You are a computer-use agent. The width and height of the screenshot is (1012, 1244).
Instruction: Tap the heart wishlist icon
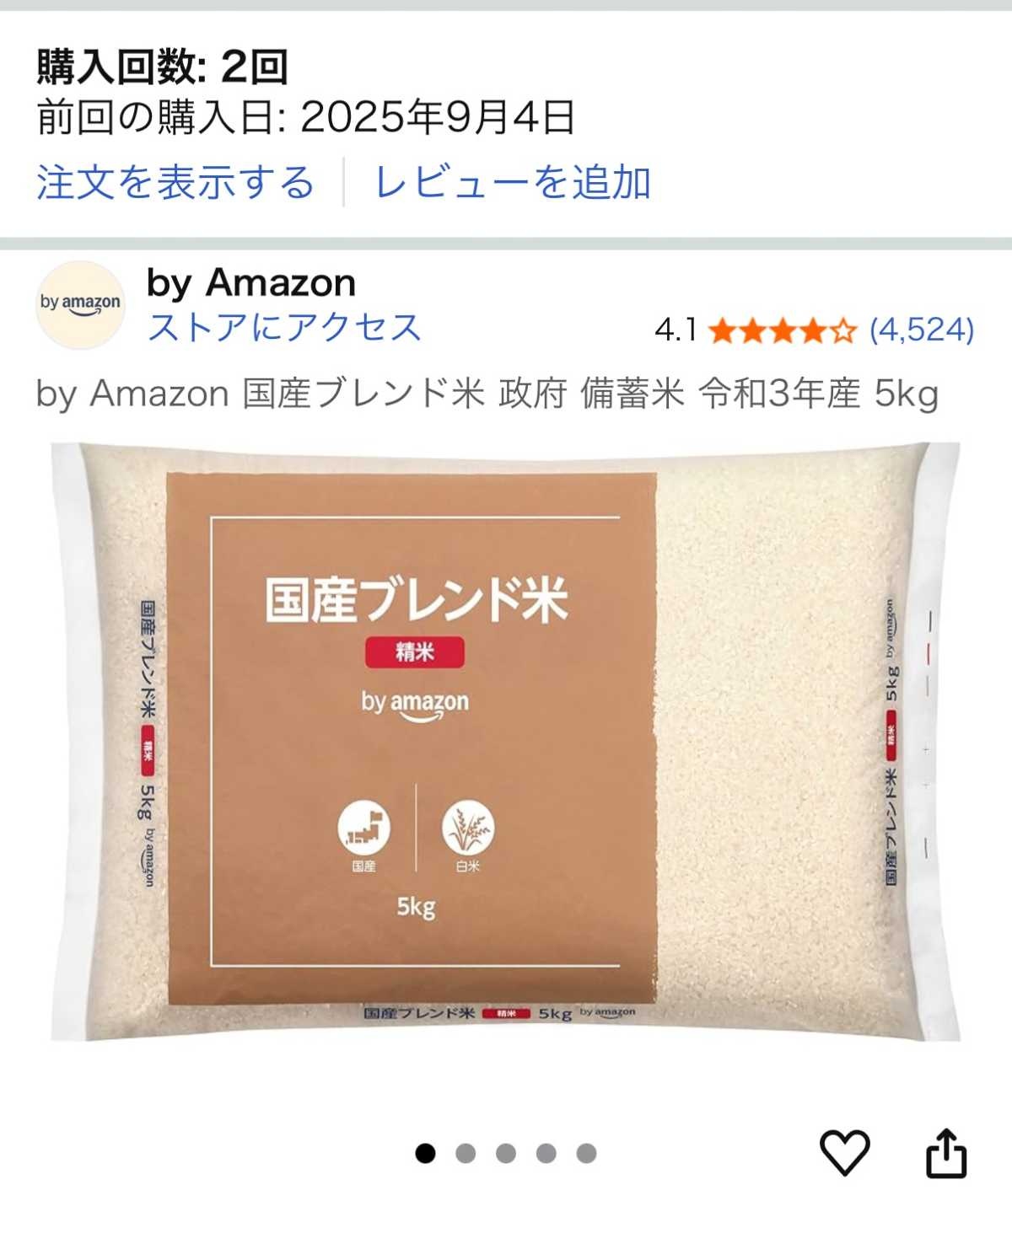(x=845, y=1152)
